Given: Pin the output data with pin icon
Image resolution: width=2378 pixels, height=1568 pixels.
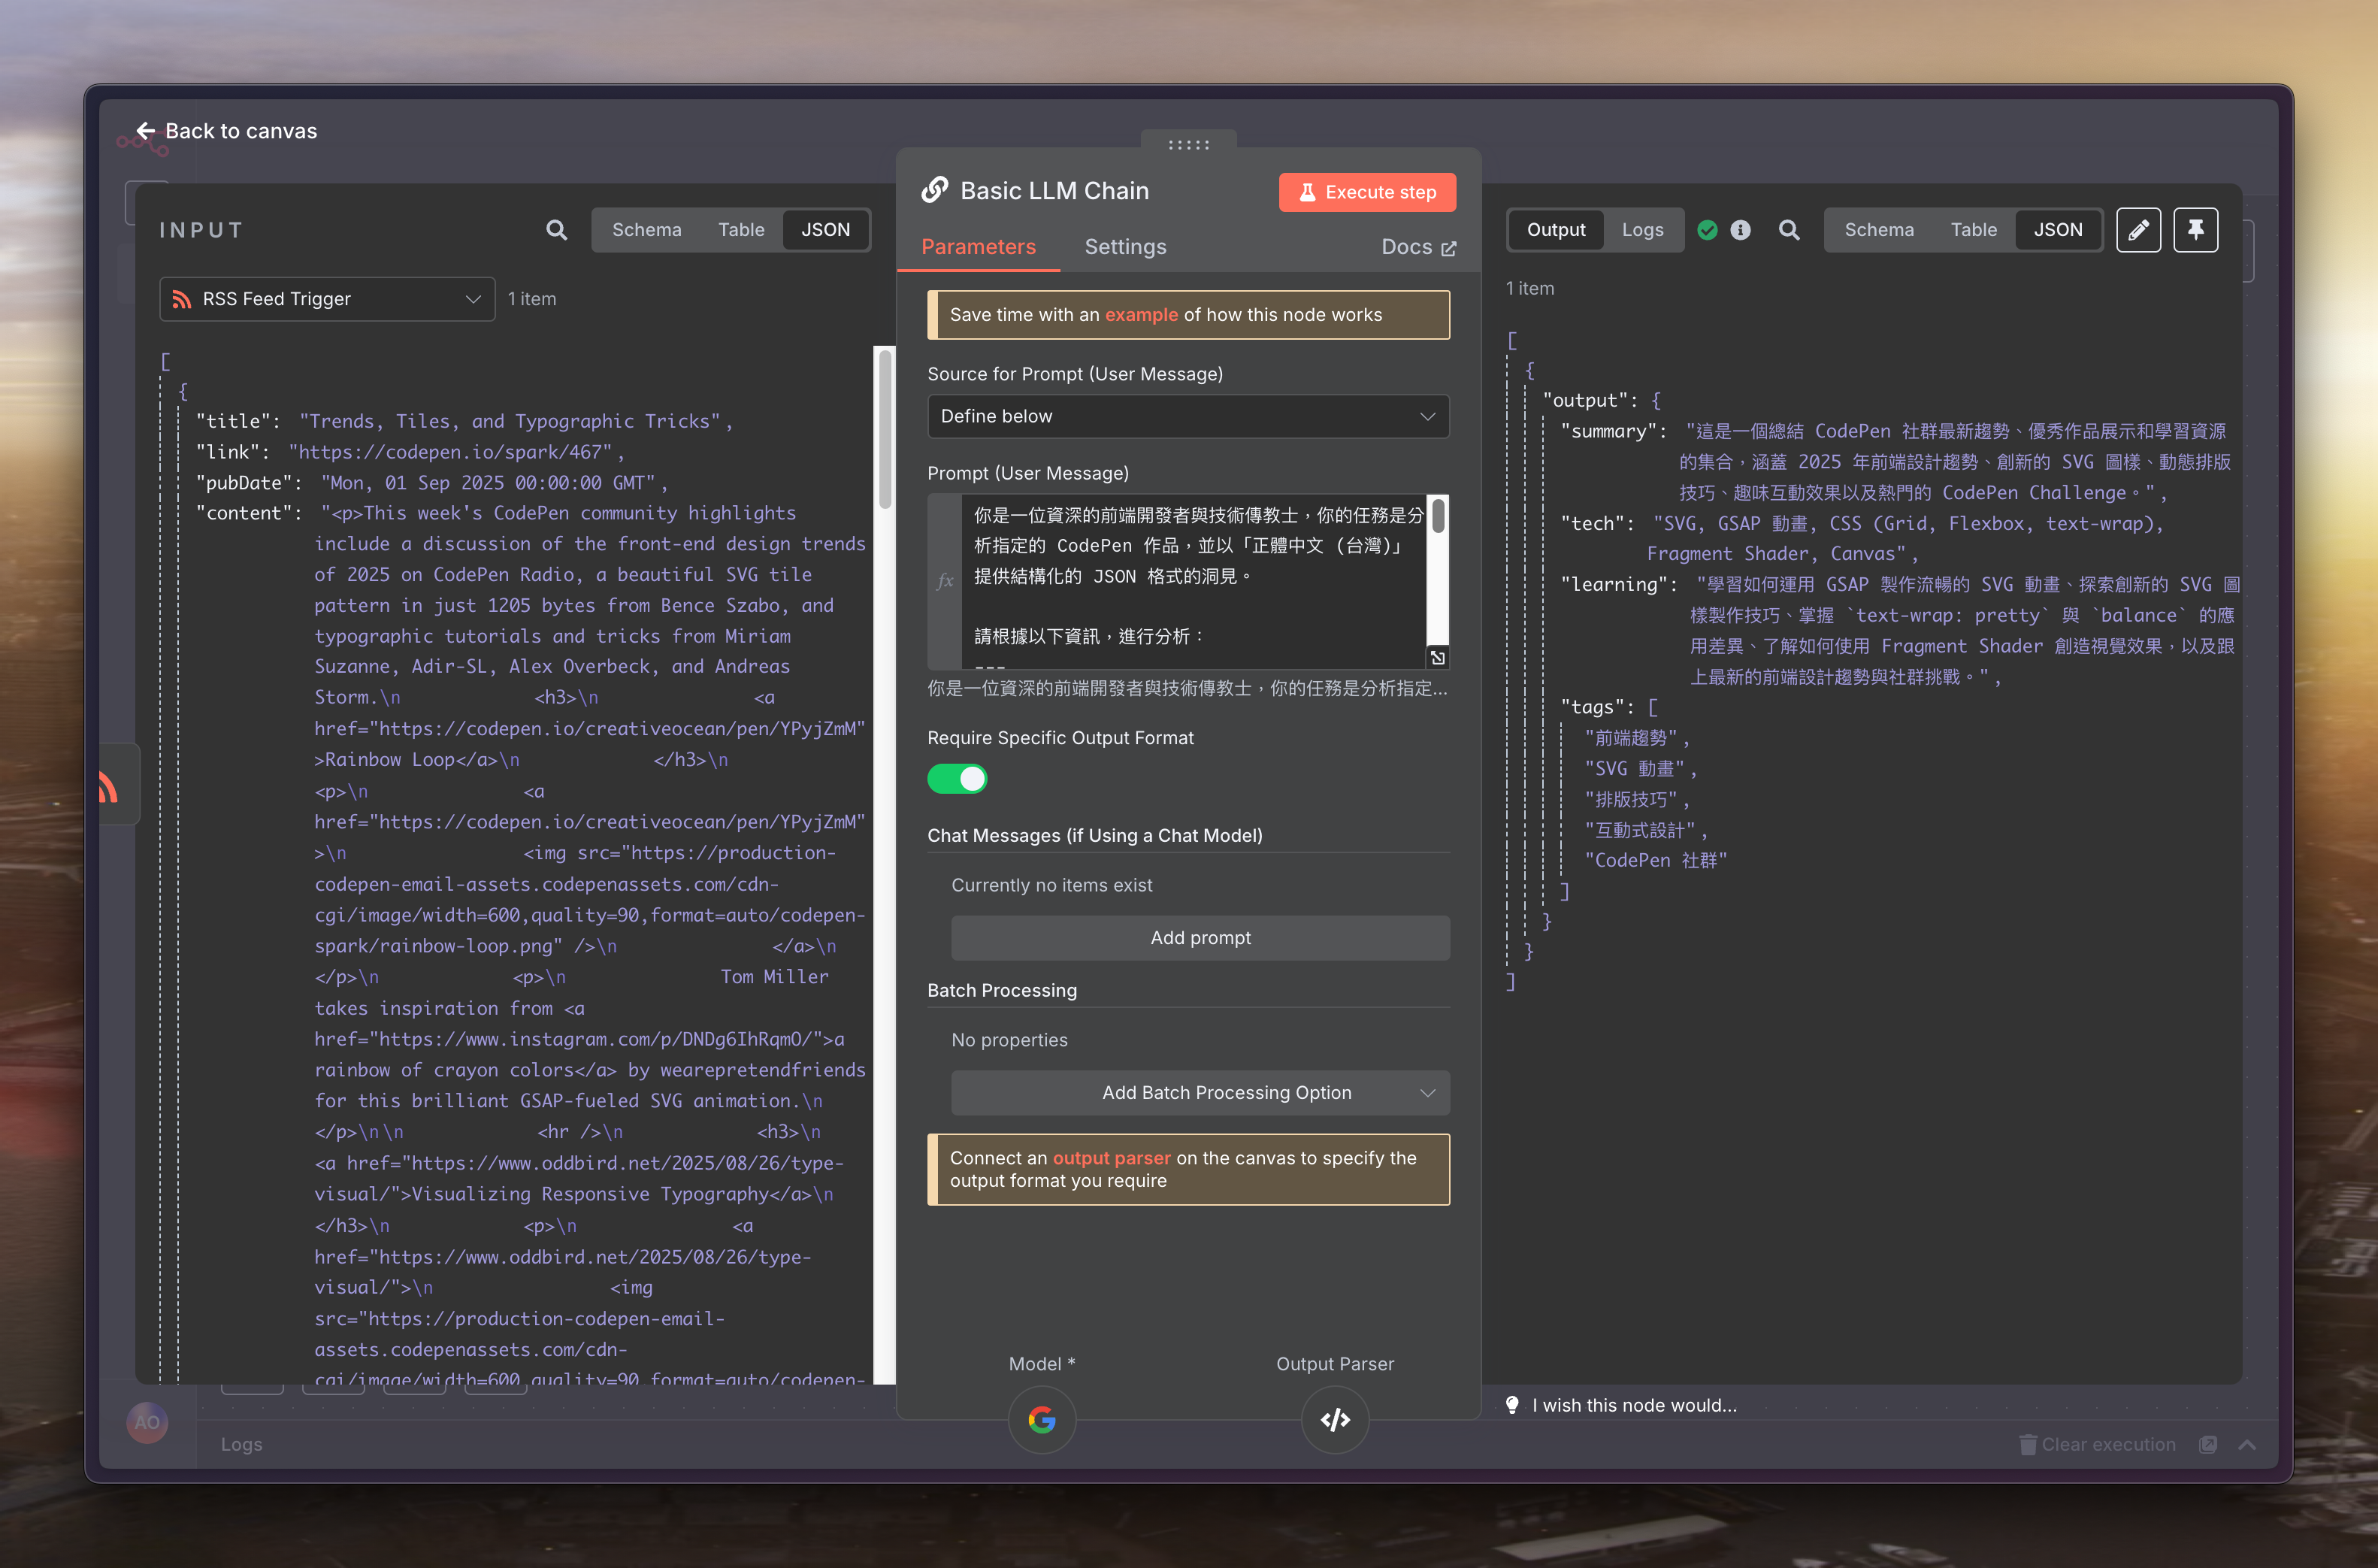Looking at the screenshot, I should [x=2195, y=230].
